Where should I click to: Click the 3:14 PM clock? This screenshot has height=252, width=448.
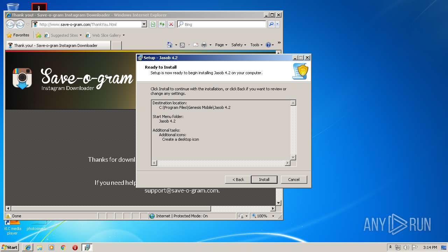coord(430,247)
